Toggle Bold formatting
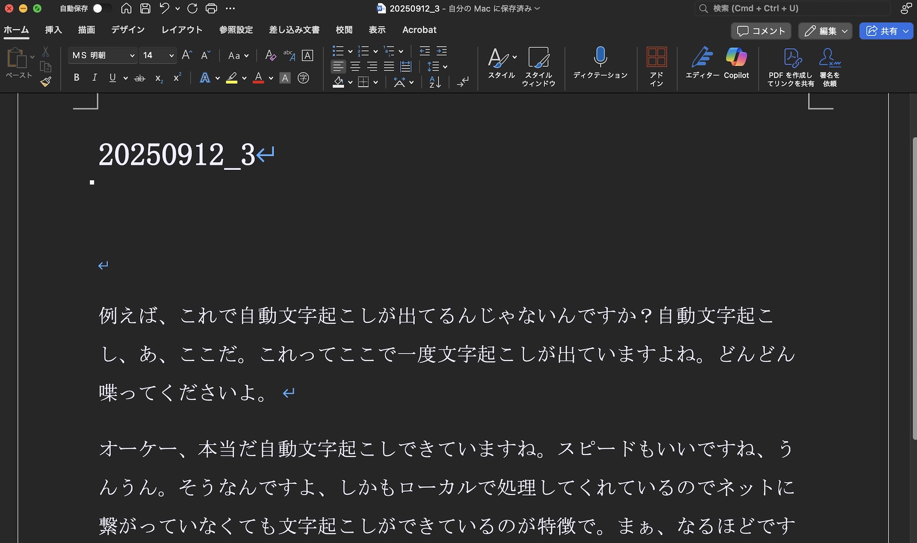 click(x=76, y=78)
